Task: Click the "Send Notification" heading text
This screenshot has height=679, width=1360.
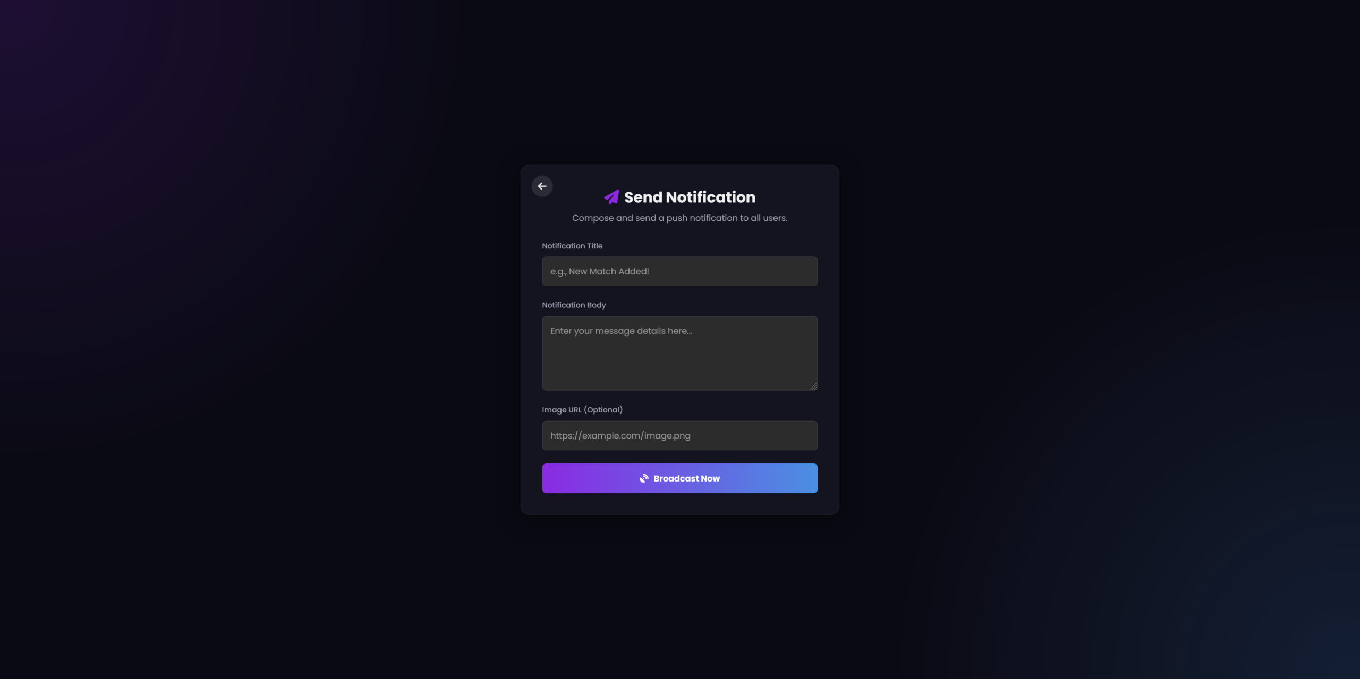Action: coord(689,197)
